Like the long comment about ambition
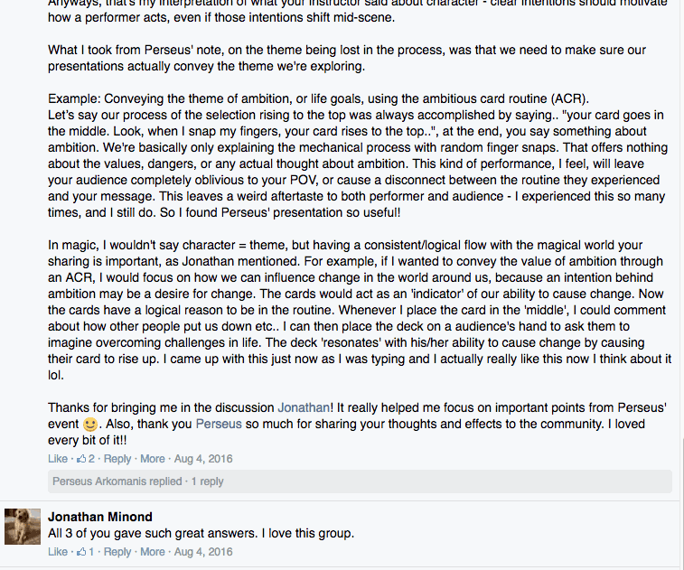684x570 pixels. (58, 459)
